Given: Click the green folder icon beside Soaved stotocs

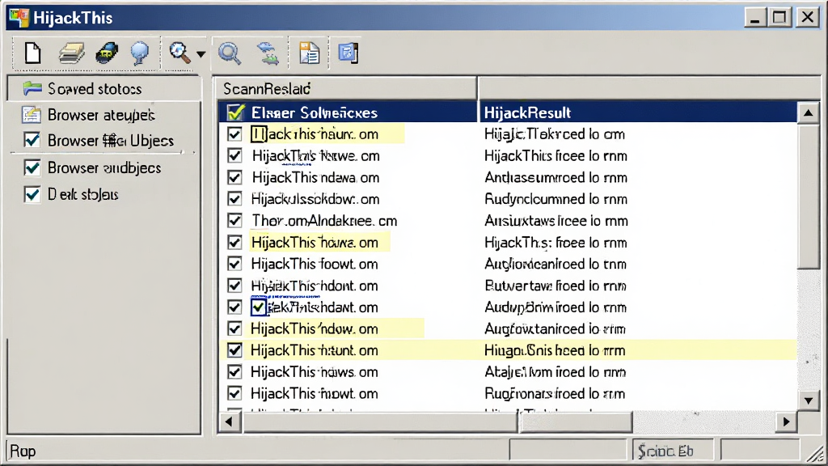Looking at the screenshot, I should click(32, 89).
